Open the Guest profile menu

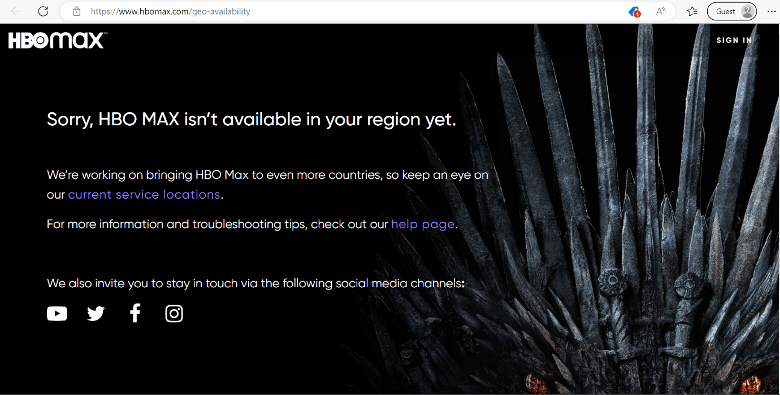pyautogui.click(x=731, y=11)
